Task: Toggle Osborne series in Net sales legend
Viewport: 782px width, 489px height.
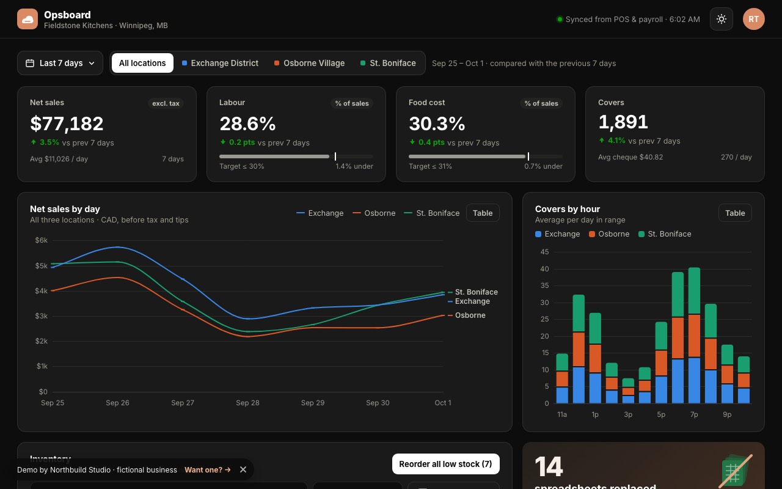Action: pyautogui.click(x=374, y=213)
